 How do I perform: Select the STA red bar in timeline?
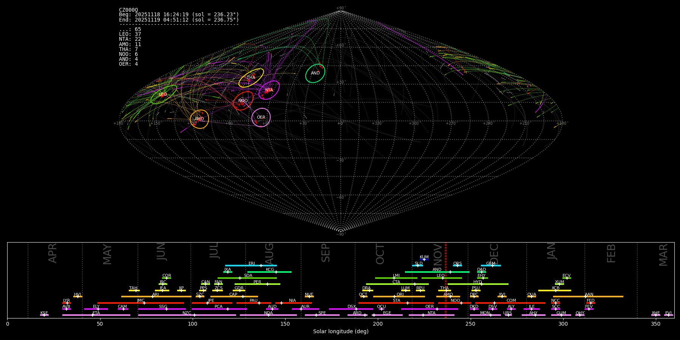click(x=396, y=303)
